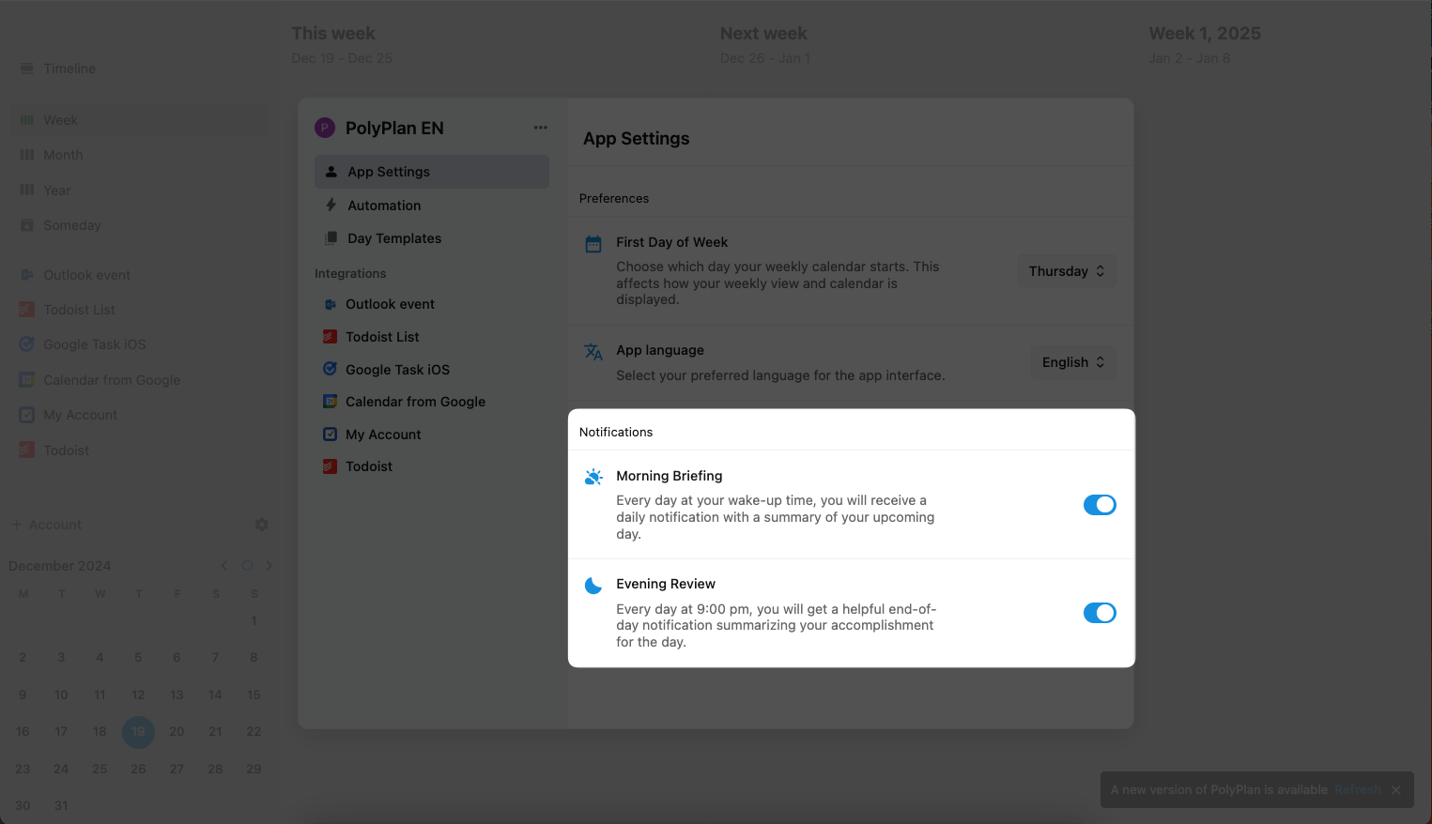Dismiss the new version notification
This screenshot has width=1432, height=824.
pyautogui.click(x=1396, y=790)
